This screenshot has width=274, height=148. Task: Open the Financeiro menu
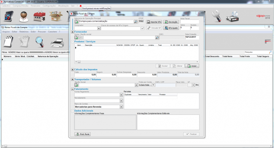pyautogui.click(x=36, y=6)
